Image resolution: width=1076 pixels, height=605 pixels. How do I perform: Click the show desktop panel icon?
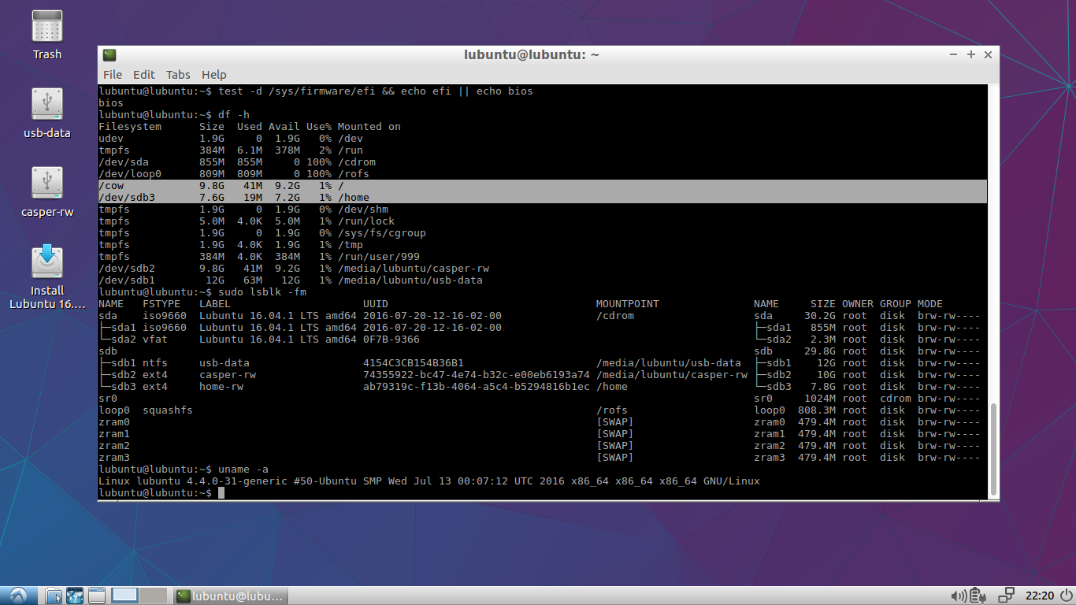pos(97,596)
